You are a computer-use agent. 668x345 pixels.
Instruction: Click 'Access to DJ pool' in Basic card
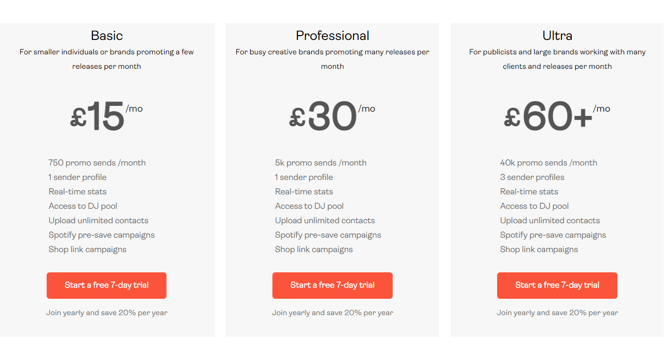[83, 206]
